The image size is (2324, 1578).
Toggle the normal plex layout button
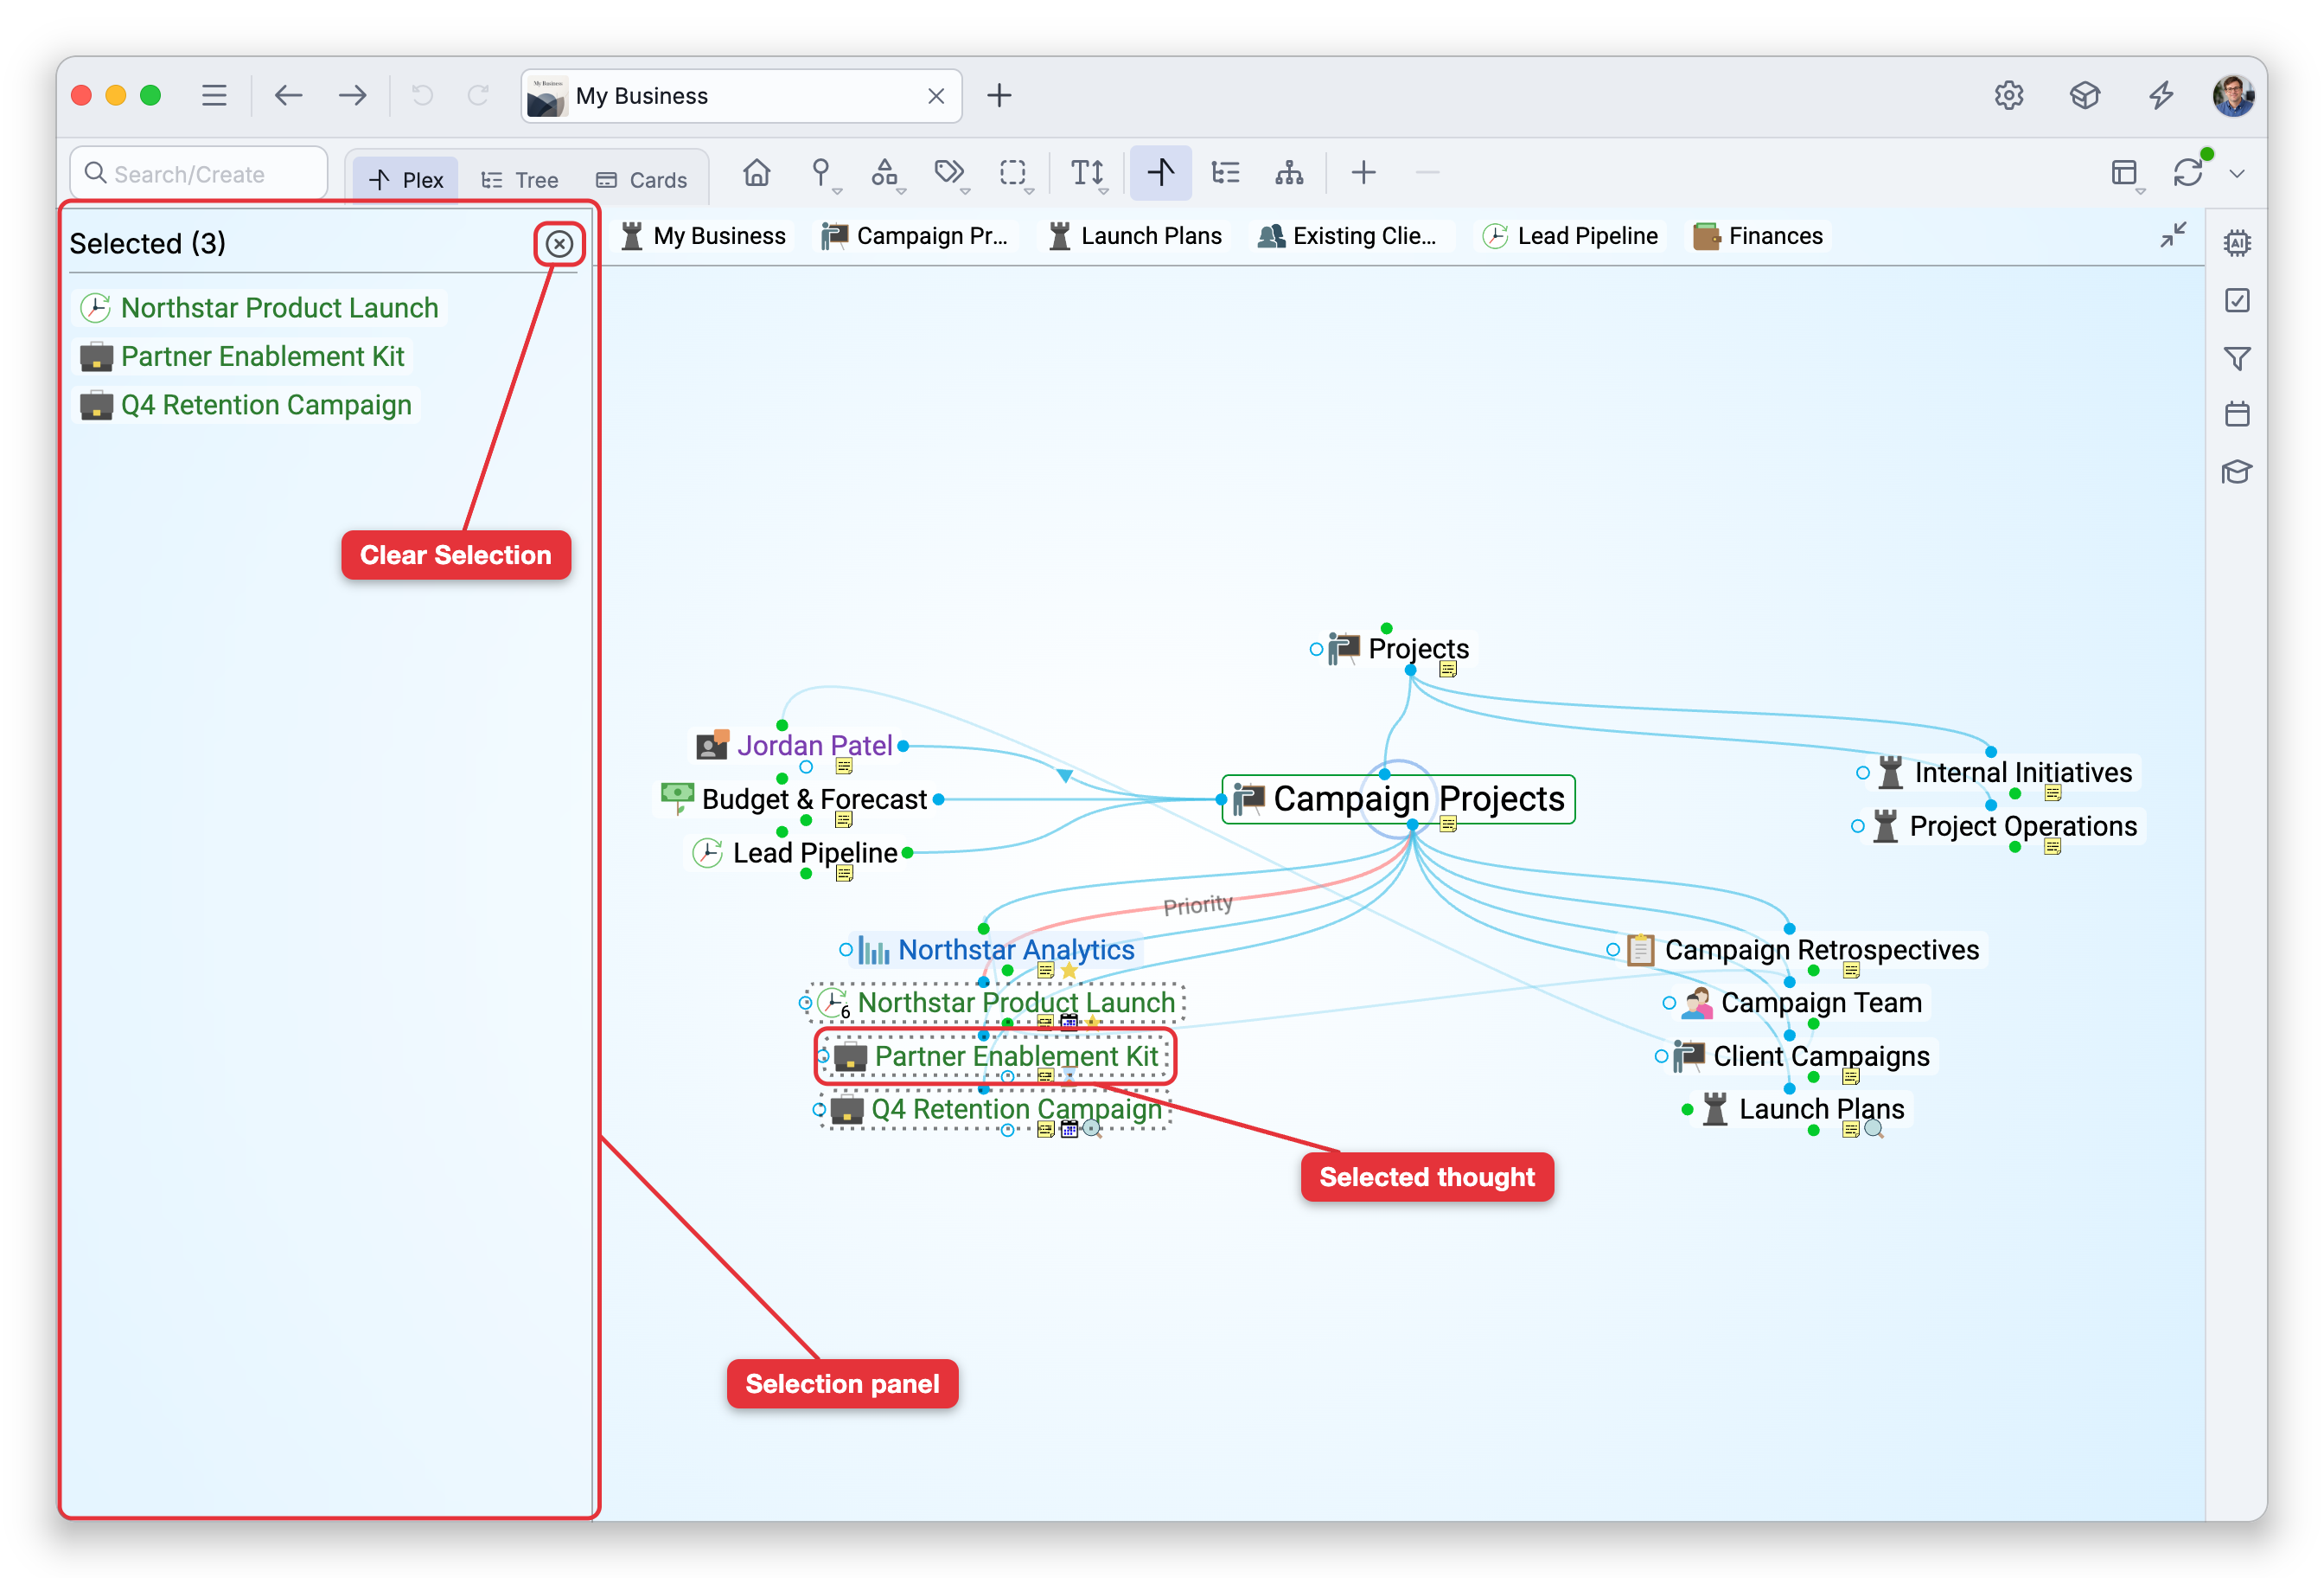tap(1160, 172)
